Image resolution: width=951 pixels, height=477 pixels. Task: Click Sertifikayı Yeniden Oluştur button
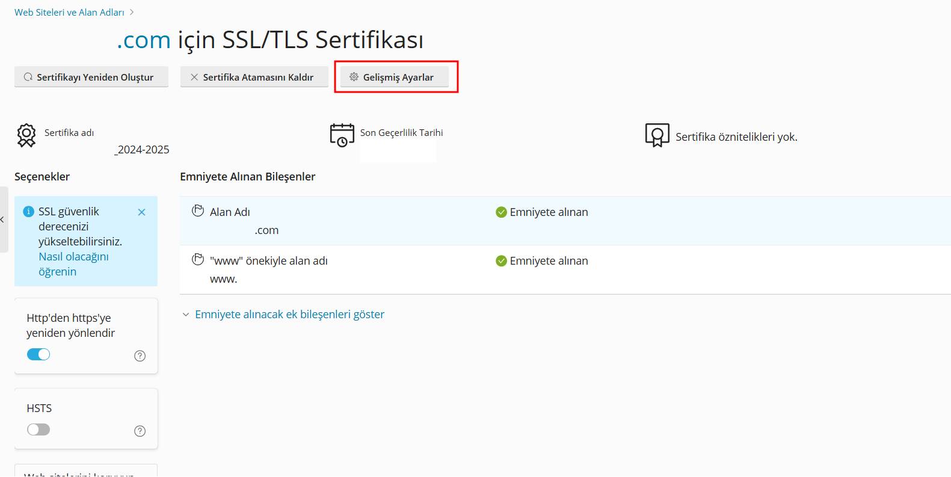tap(91, 77)
